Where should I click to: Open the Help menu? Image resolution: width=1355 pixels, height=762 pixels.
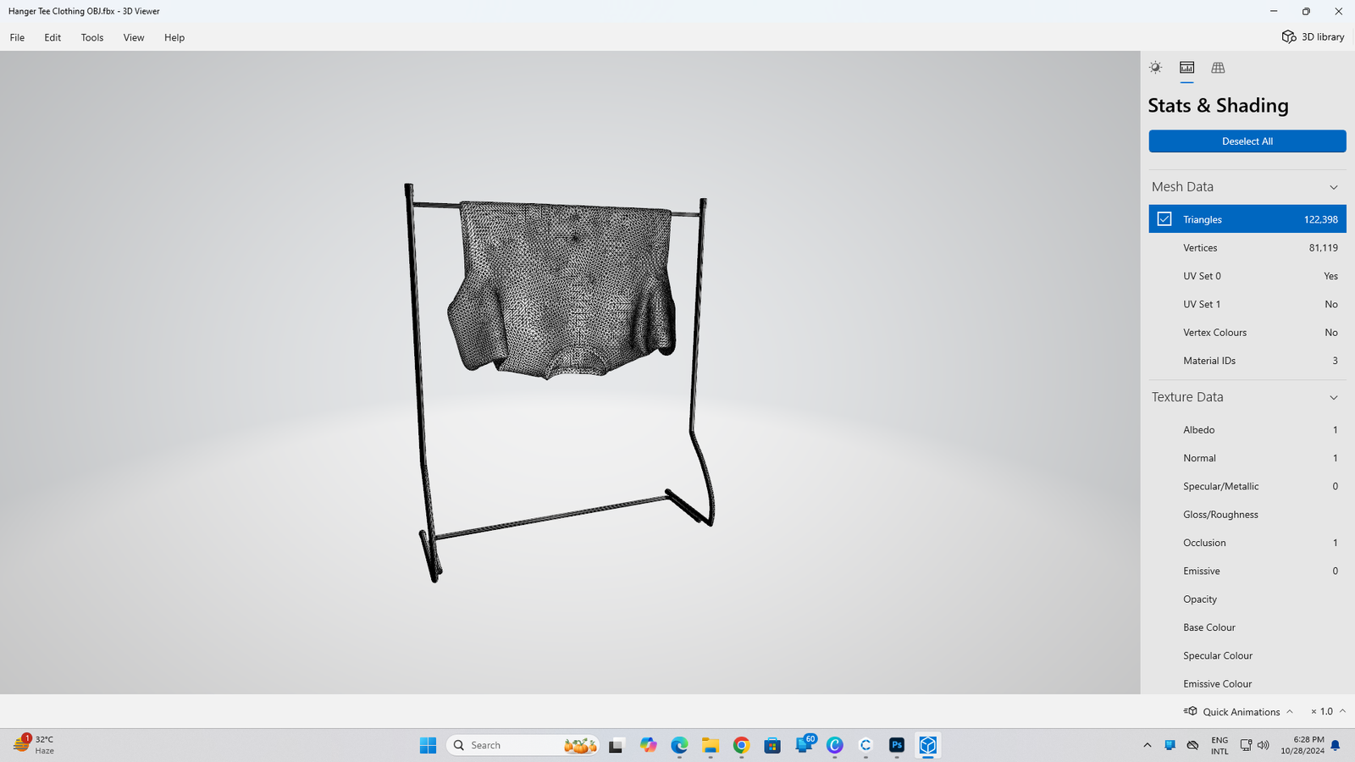tap(174, 37)
